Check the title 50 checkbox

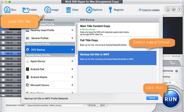(3, 80)
